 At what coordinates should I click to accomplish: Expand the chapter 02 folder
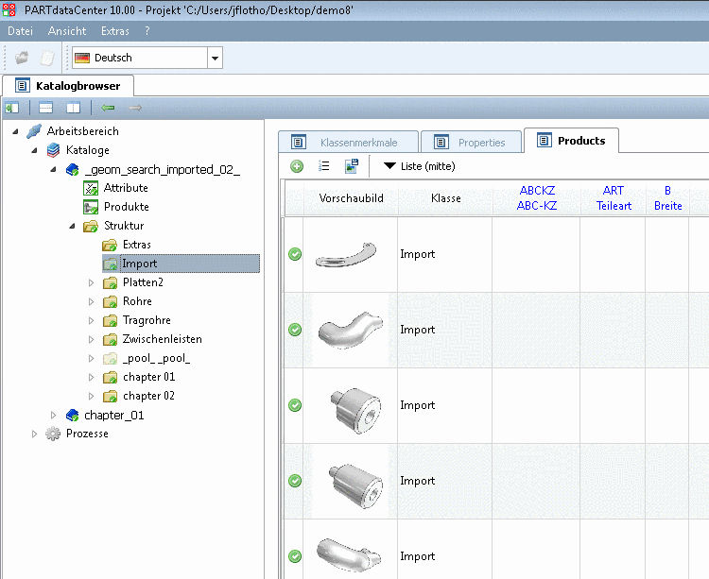(92, 396)
